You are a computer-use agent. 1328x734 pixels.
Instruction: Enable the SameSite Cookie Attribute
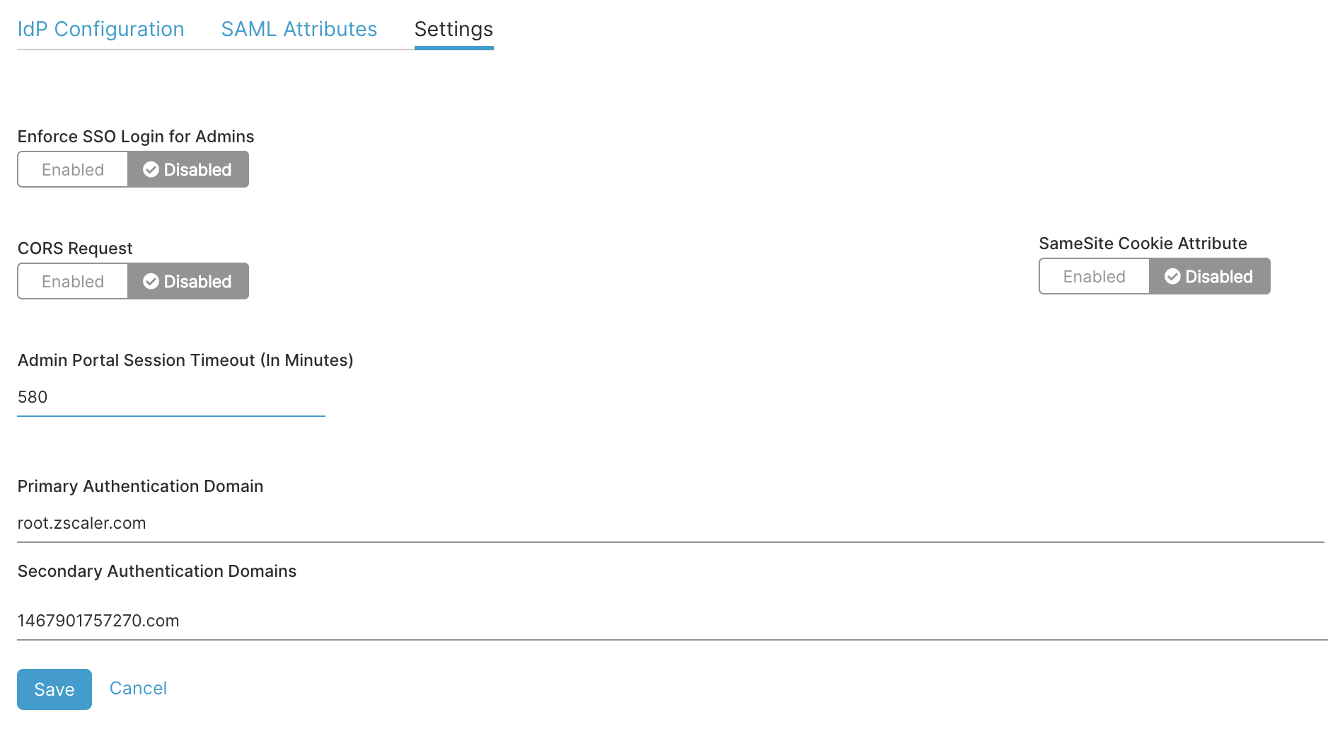[x=1094, y=277]
